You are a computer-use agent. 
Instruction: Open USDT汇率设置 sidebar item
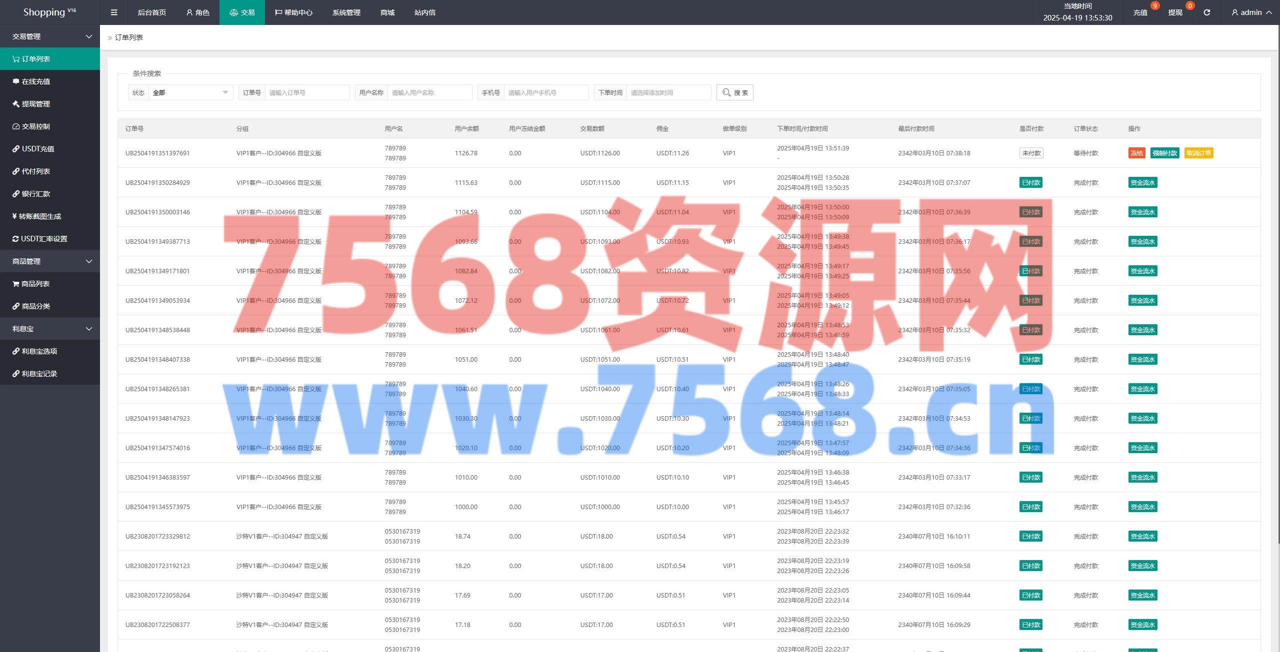[x=44, y=239]
